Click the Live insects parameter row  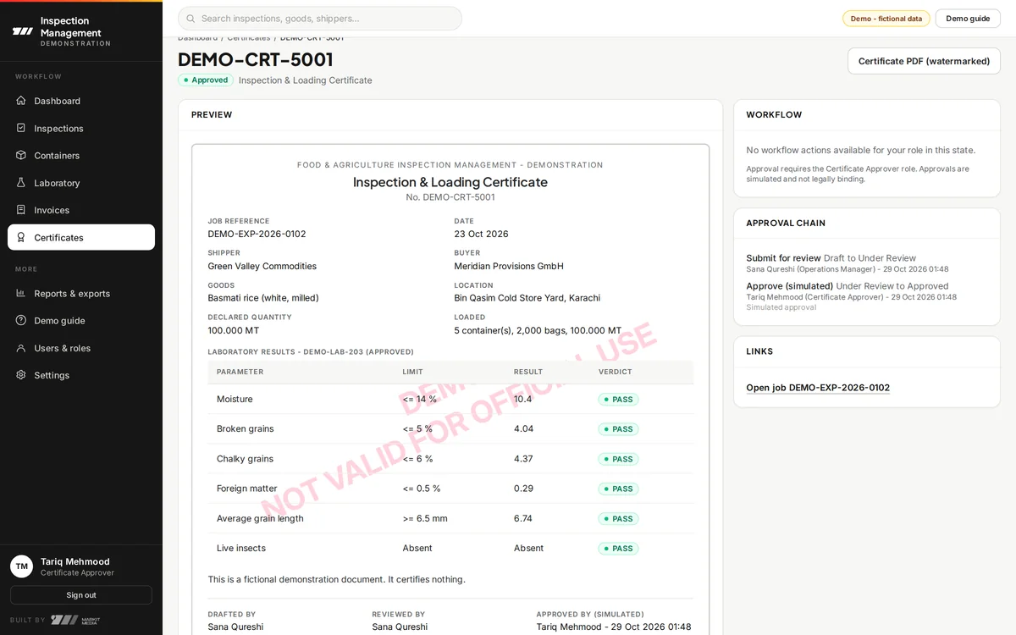450,548
